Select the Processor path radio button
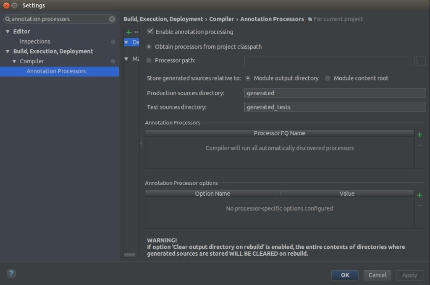Viewport: 430px width, 285px height. pyautogui.click(x=149, y=60)
